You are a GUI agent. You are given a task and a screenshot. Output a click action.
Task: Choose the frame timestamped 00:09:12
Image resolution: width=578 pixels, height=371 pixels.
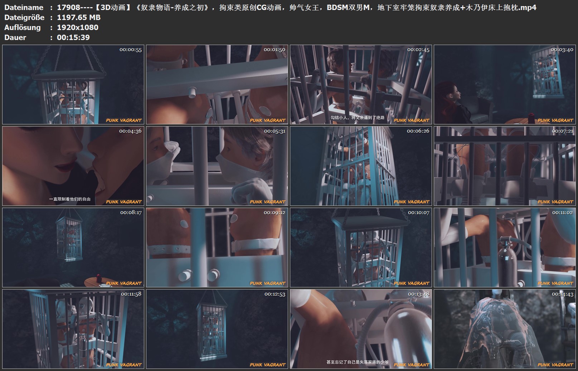[217, 247]
